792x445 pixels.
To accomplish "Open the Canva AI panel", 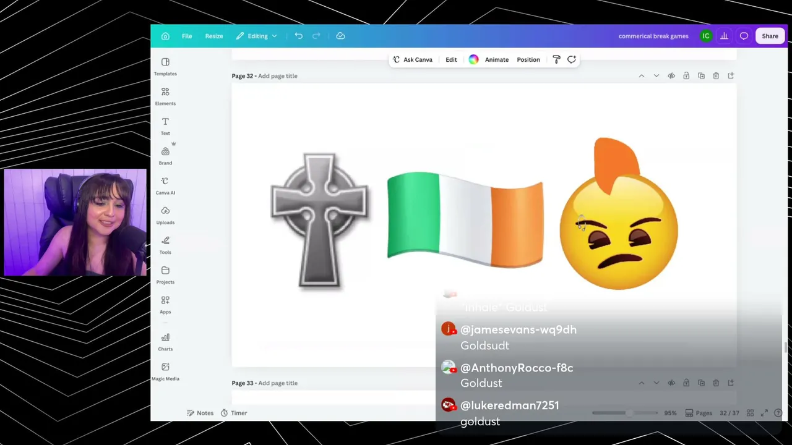I will [x=165, y=185].
